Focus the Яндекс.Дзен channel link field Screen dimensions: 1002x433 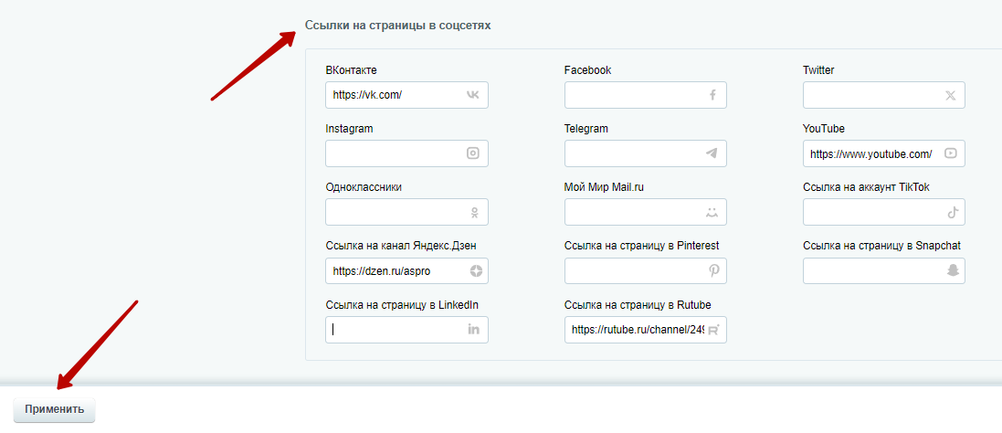406,270
